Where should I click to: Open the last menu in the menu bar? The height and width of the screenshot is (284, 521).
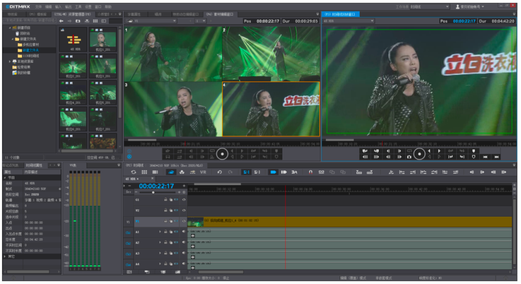[x=109, y=7]
